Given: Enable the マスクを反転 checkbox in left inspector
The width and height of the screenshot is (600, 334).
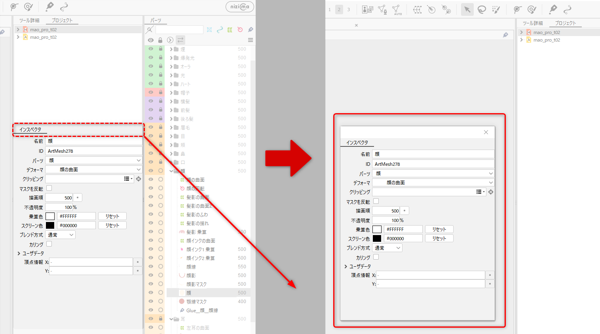Looking at the screenshot, I should pyautogui.click(x=49, y=188).
